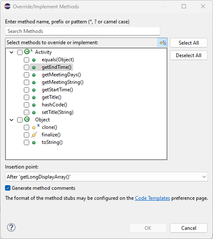Select the clone() method label
This screenshot has width=213, height=239.
[x=49, y=127]
